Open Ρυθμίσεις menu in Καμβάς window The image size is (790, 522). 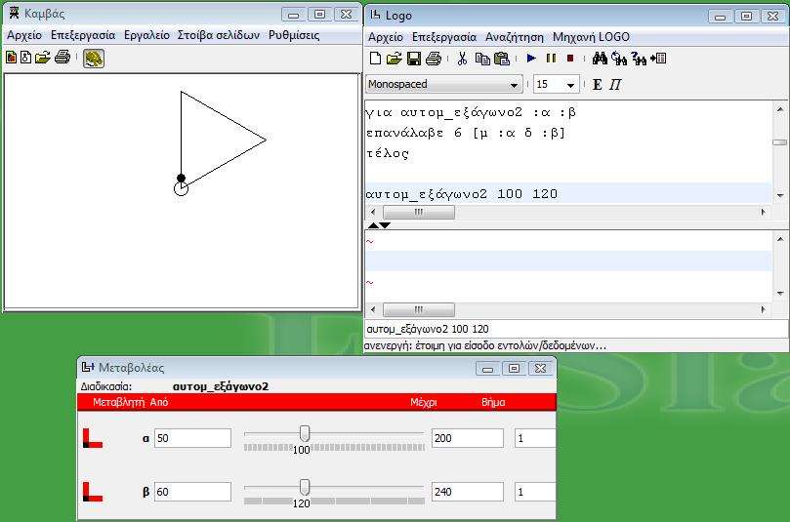point(294,35)
